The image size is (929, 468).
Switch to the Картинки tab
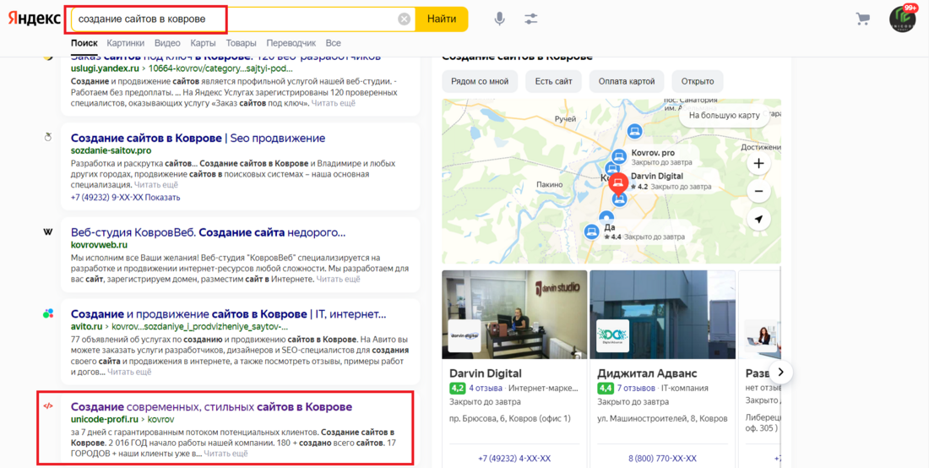126,43
